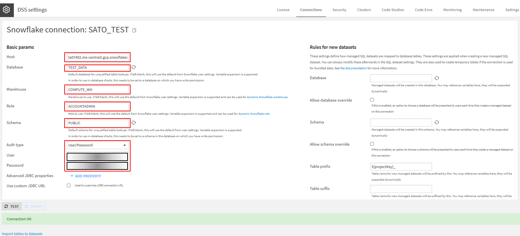Click the COMPUTE_WH Warehouse field

tap(98, 90)
